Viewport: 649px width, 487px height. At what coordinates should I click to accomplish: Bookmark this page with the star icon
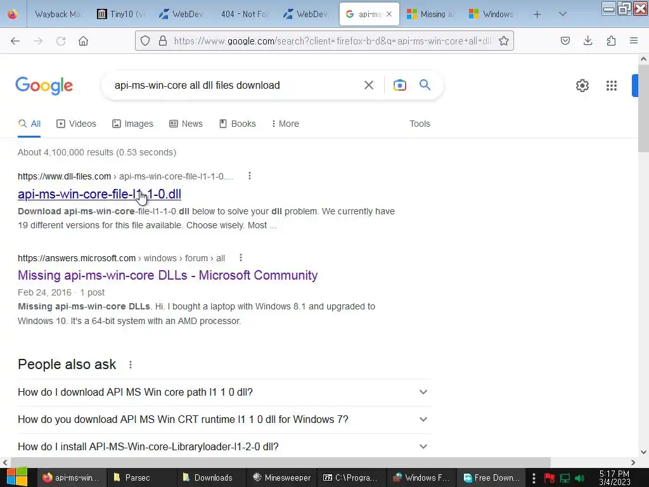click(504, 41)
